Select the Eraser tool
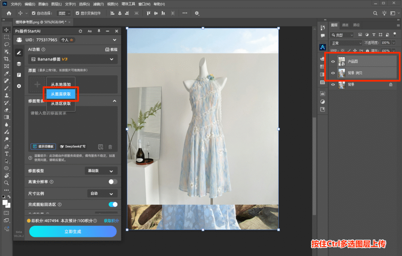This screenshot has width=402, height=256. pyautogui.click(x=6, y=110)
